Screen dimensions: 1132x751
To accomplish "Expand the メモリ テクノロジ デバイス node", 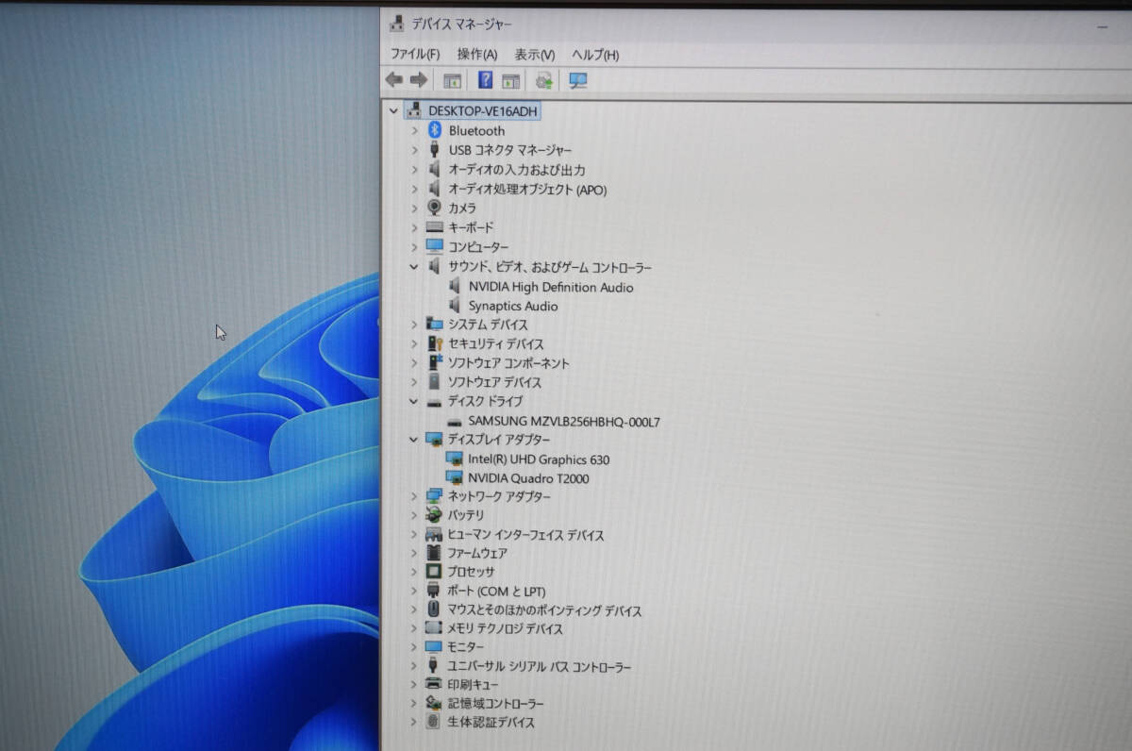I will coord(413,629).
